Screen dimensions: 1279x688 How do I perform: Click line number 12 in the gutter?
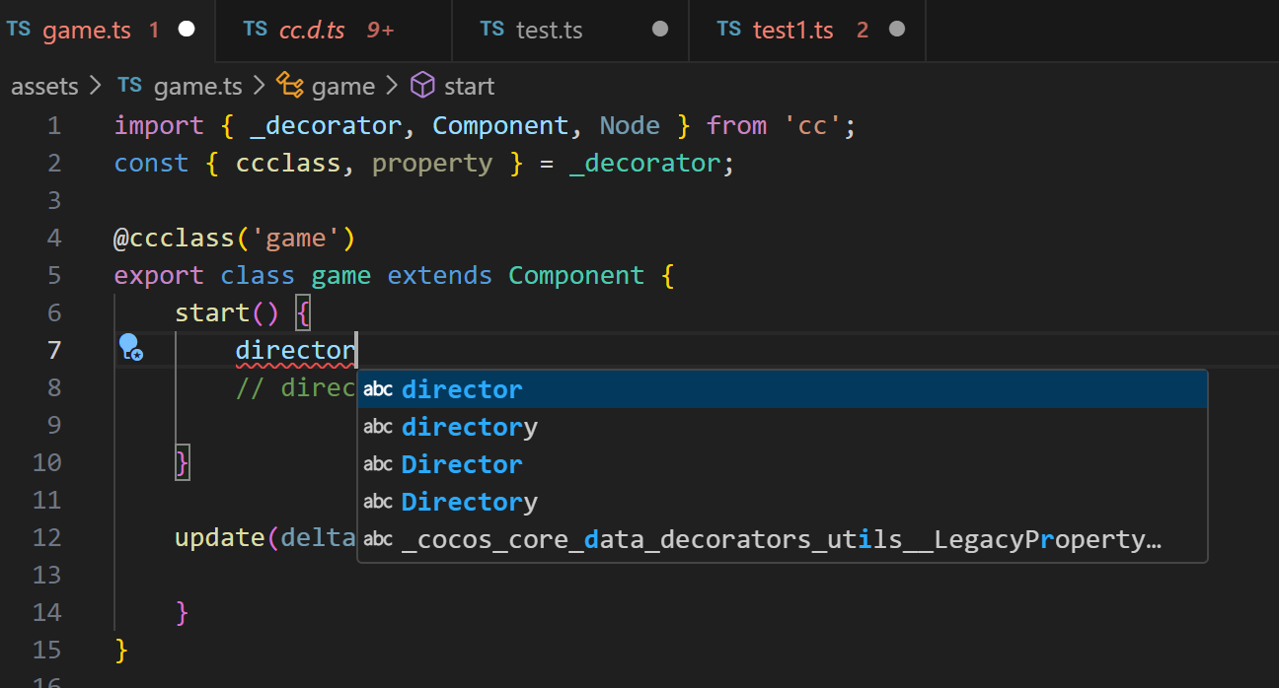click(x=46, y=537)
